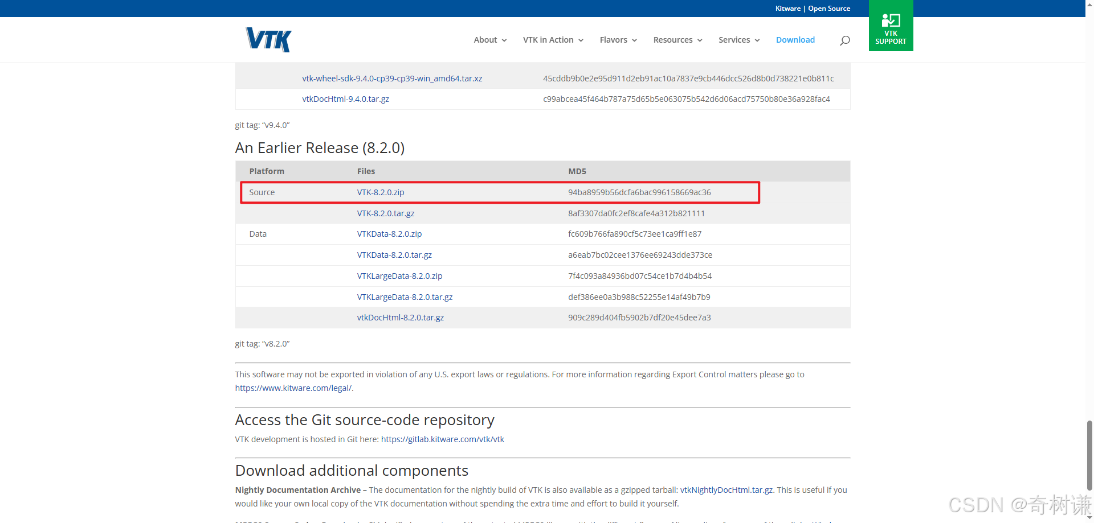Download VTKData-8.2.0.zip
1094x523 pixels.
(x=389, y=234)
